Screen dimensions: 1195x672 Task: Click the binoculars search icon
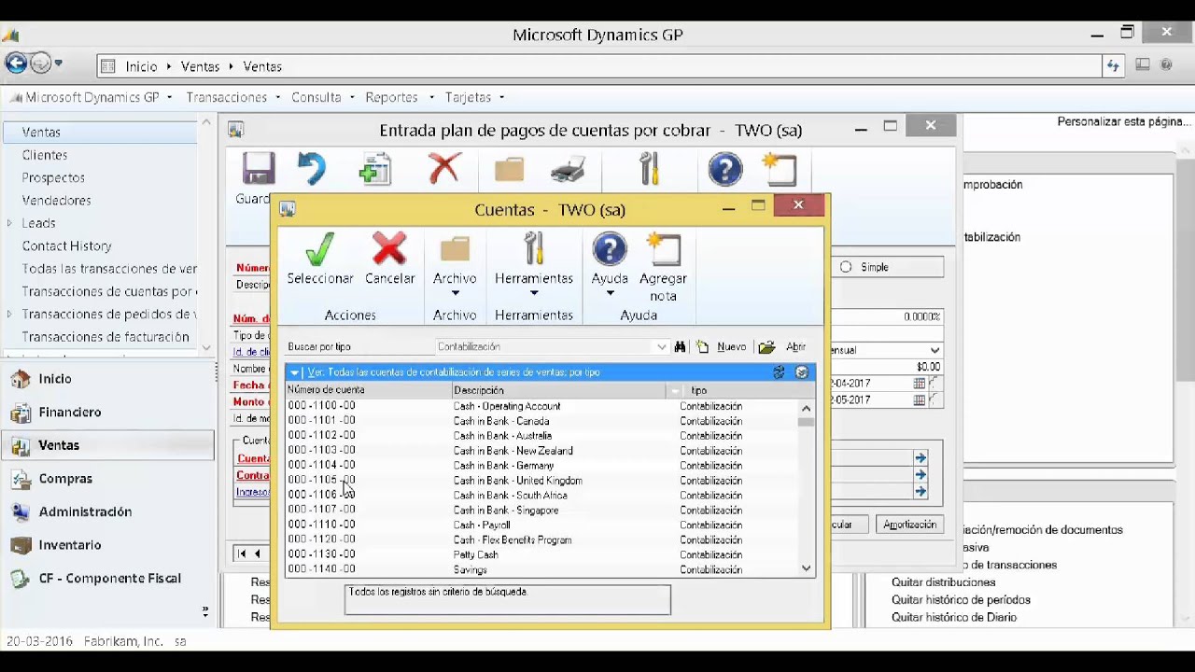[x=680, y=347]
